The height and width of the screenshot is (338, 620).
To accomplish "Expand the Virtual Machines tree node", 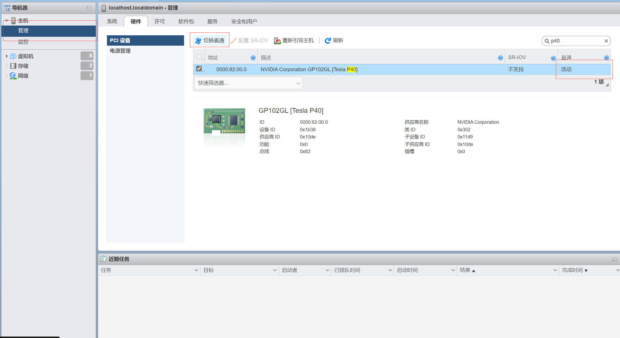I will [7, 56].
